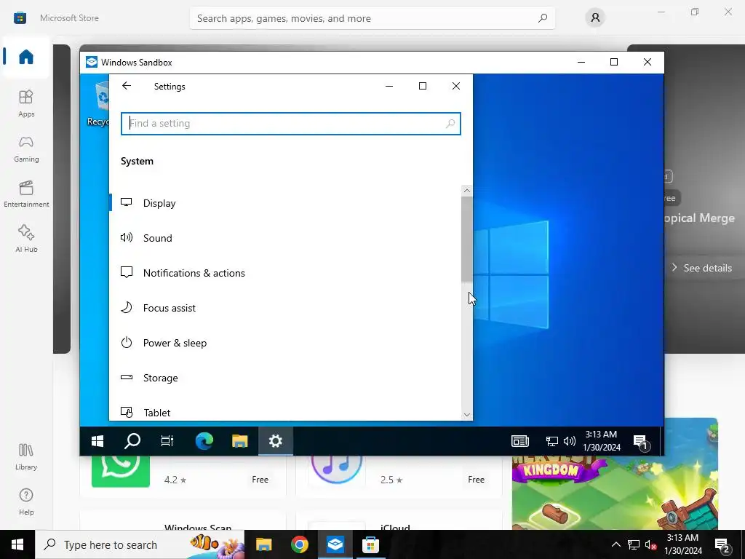
Task: Click the Microsoft Store search magnifier icon
Action: [x=543, y=18]
